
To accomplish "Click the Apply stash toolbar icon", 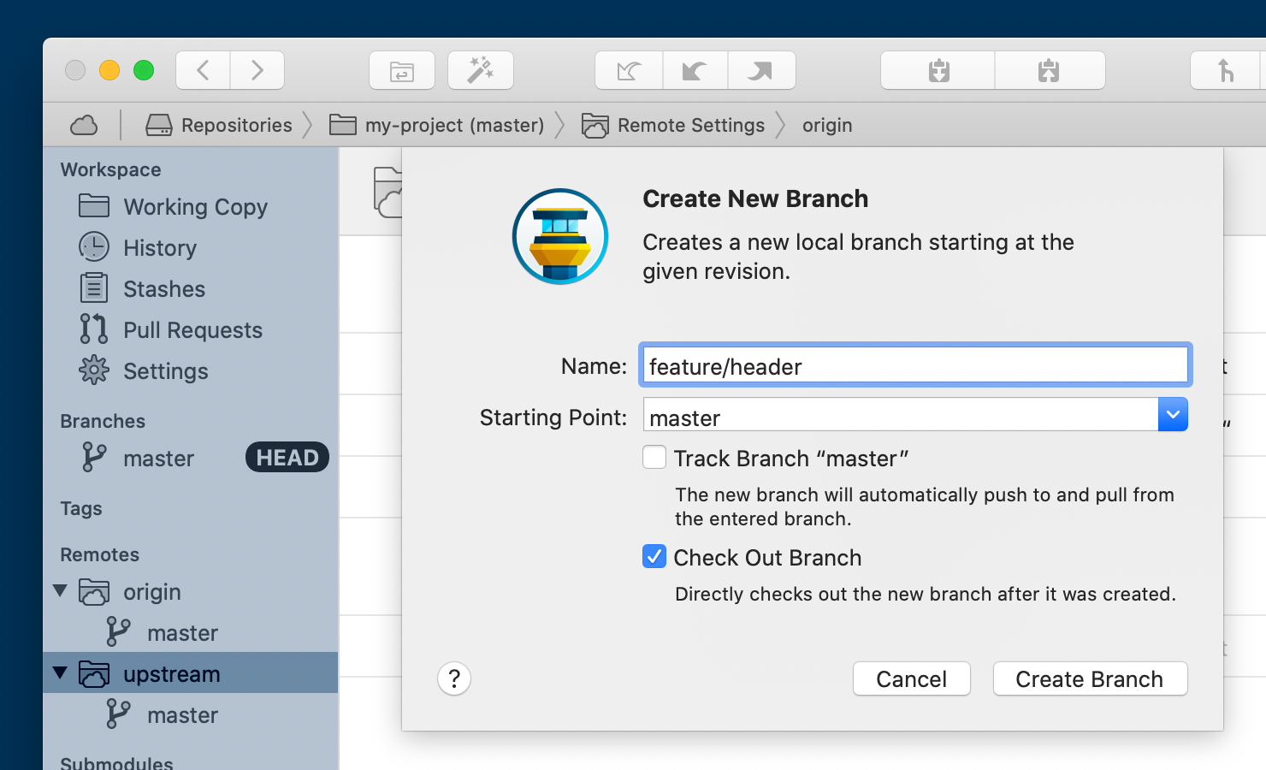I will point(1049,71).
